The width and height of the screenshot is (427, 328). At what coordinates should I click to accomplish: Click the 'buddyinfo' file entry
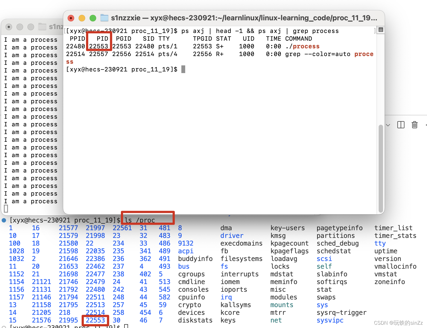[x=195, y=259]
